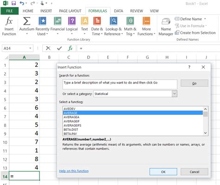Click the function list scrollbar down arrow
220x185 pixels.
[206, 133]
